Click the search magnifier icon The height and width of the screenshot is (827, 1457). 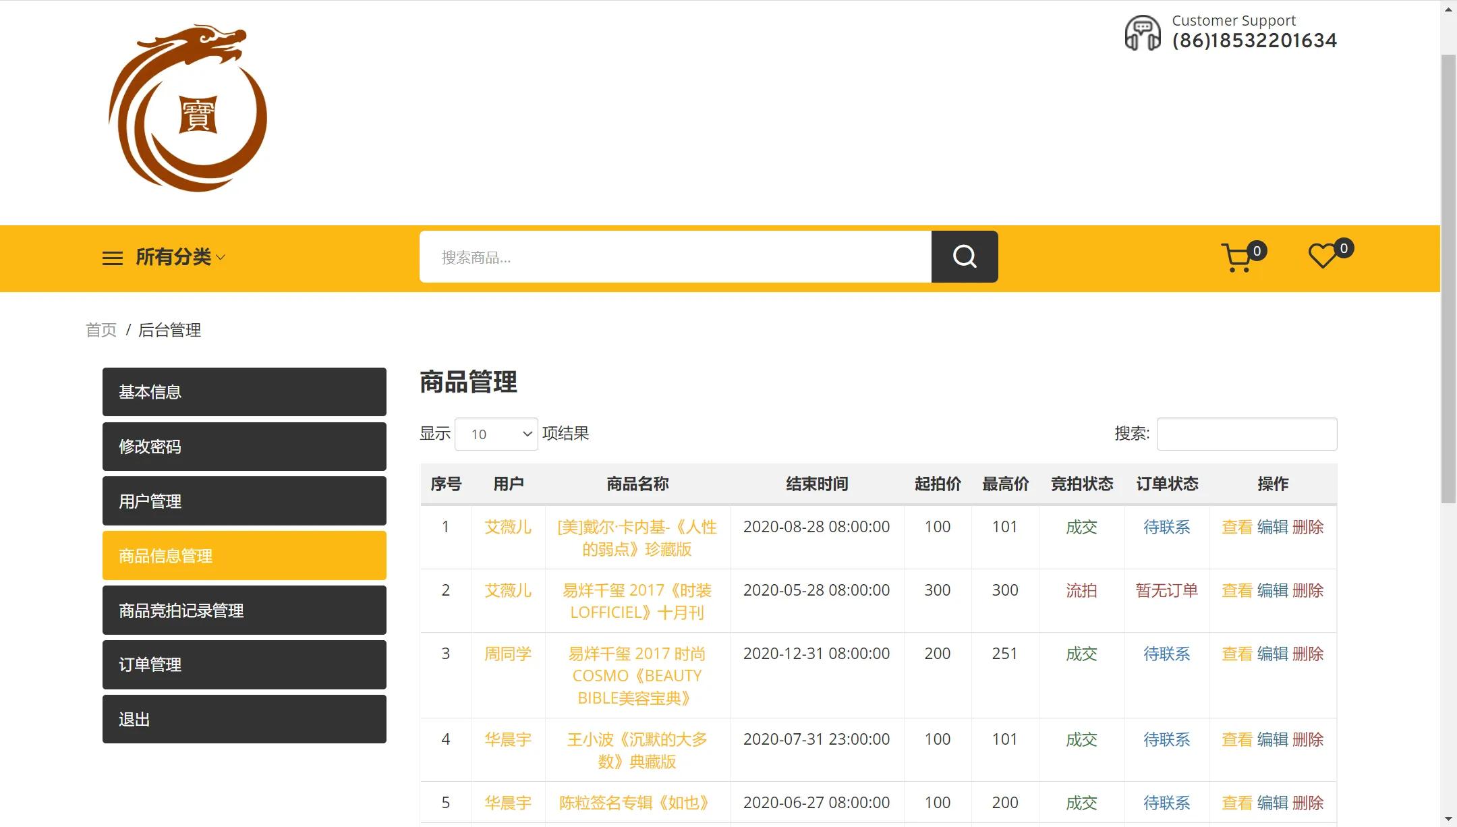click(x=964, y=256)
